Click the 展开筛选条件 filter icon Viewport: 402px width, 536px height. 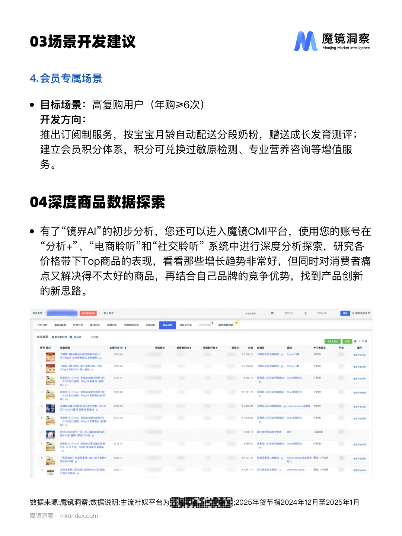(x=353, y=313)
